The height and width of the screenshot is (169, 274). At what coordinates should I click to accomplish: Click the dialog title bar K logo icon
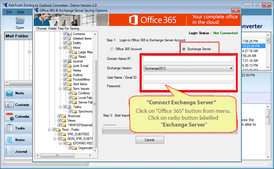click(36, 10)
